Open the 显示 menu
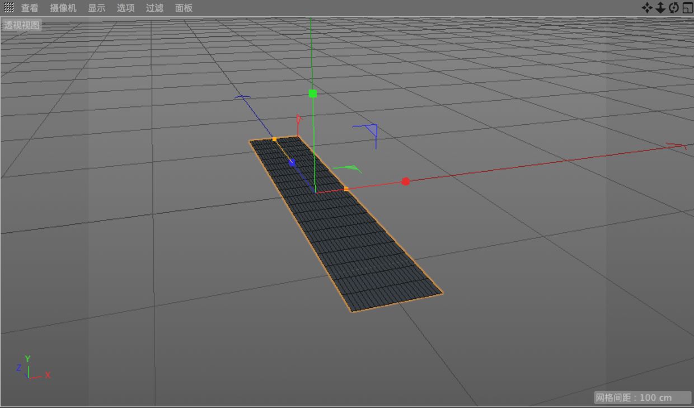The image size is (694, 408). tap(96, 8)
